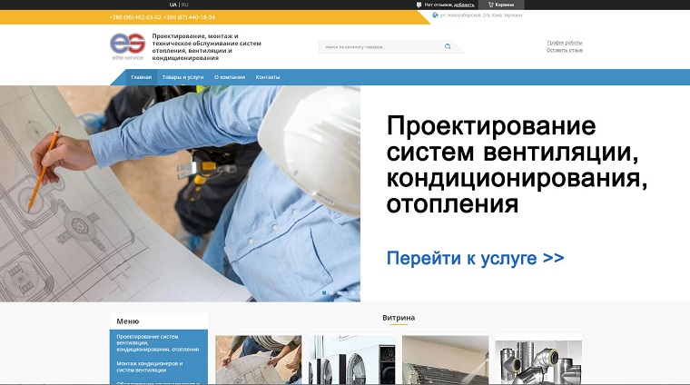Open sidebar item Монтаж кондиционеров и систем вентиляции
This screenshot has width=690, height=385.
(x=150, y=367)
